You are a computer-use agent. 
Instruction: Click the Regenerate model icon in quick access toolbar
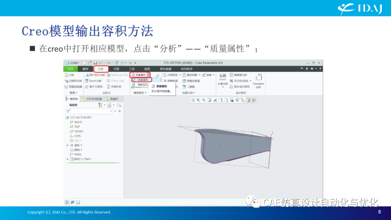coord(117,63)
